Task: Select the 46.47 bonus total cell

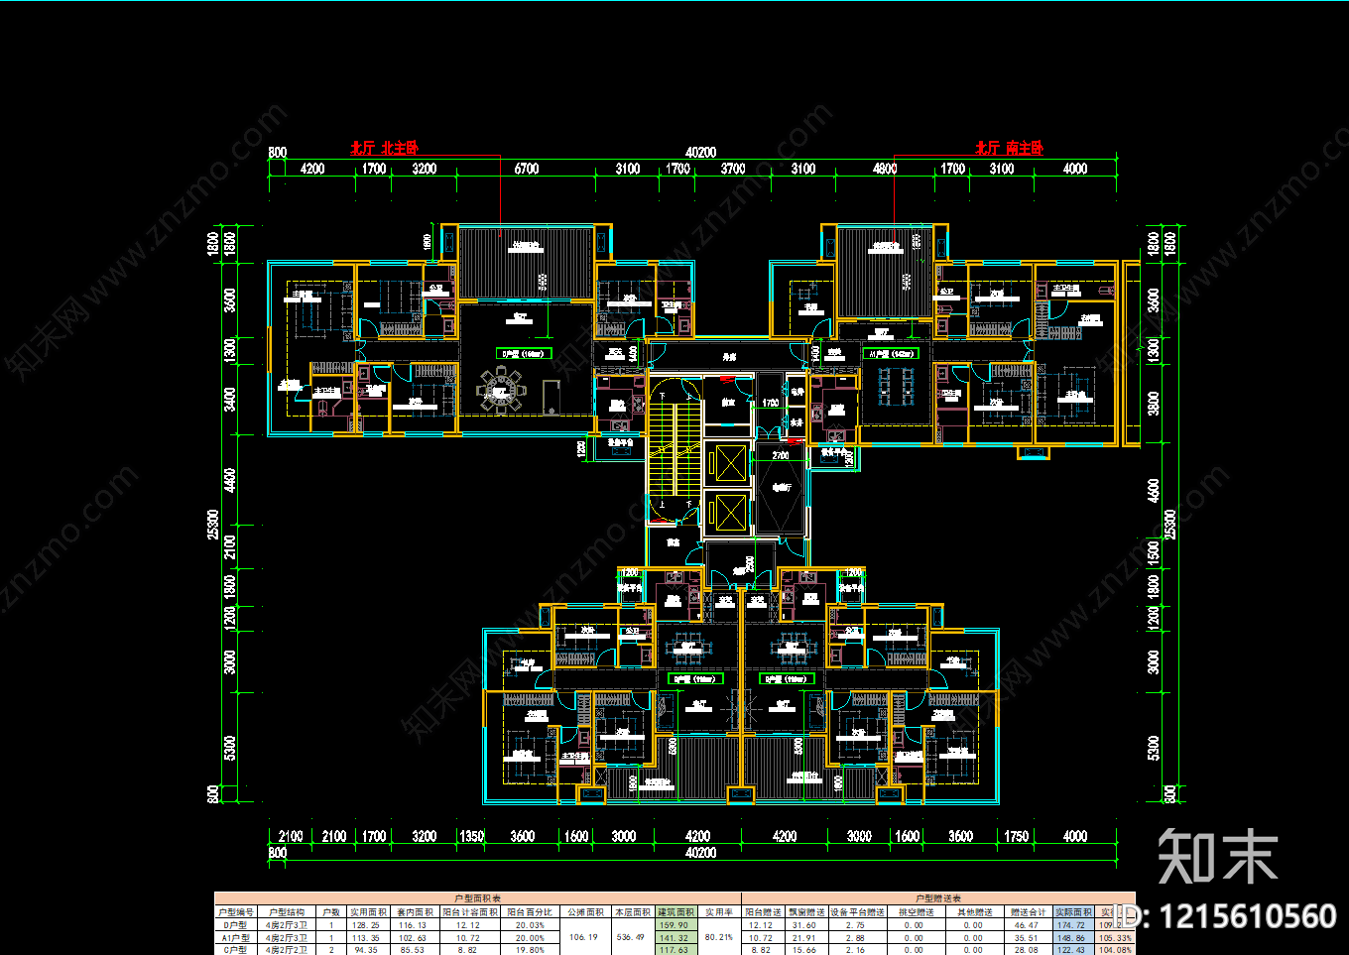Action: point(1028,925)
